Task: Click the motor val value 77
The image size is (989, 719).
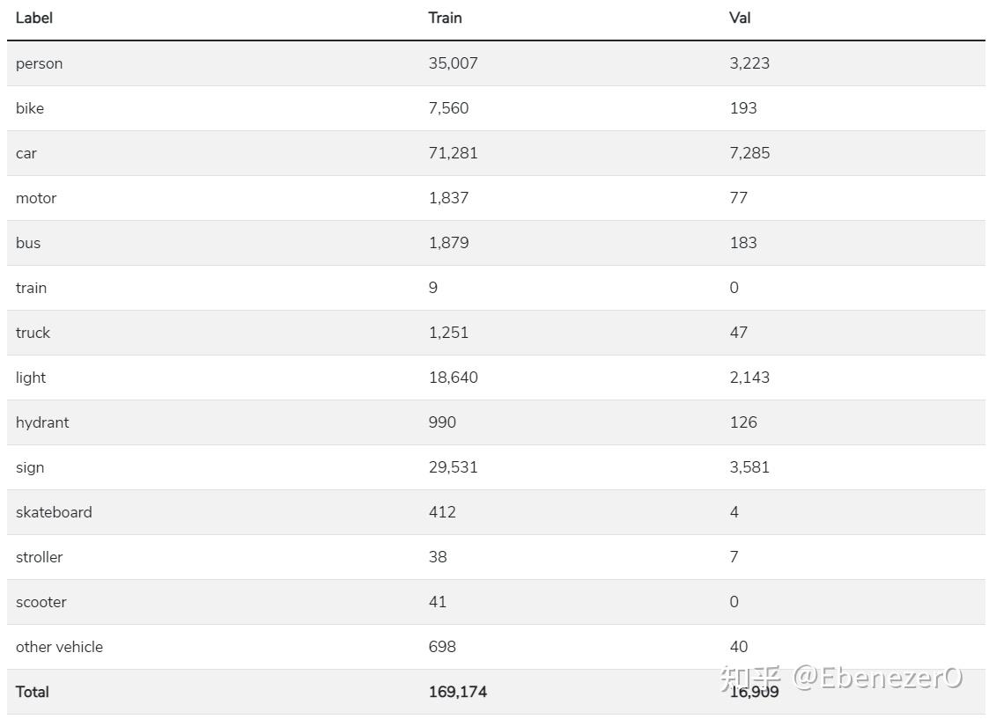Action: coord(738,198)
